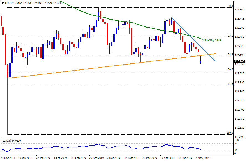Click the EURJPY,Daily chart title
The height and width of the screenshot is (161, 246).
coord(12,2)
